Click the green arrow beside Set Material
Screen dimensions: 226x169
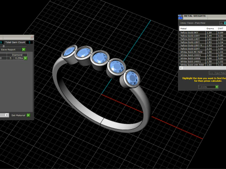click(28, 115)
